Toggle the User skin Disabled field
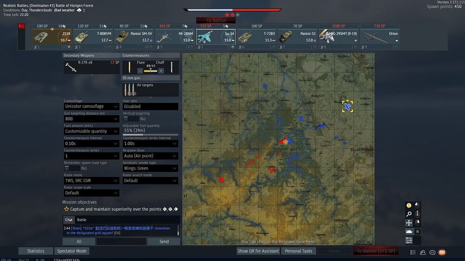Image resolution: width=465 pixels, height=261 pixels. click(x=150, y=106)
